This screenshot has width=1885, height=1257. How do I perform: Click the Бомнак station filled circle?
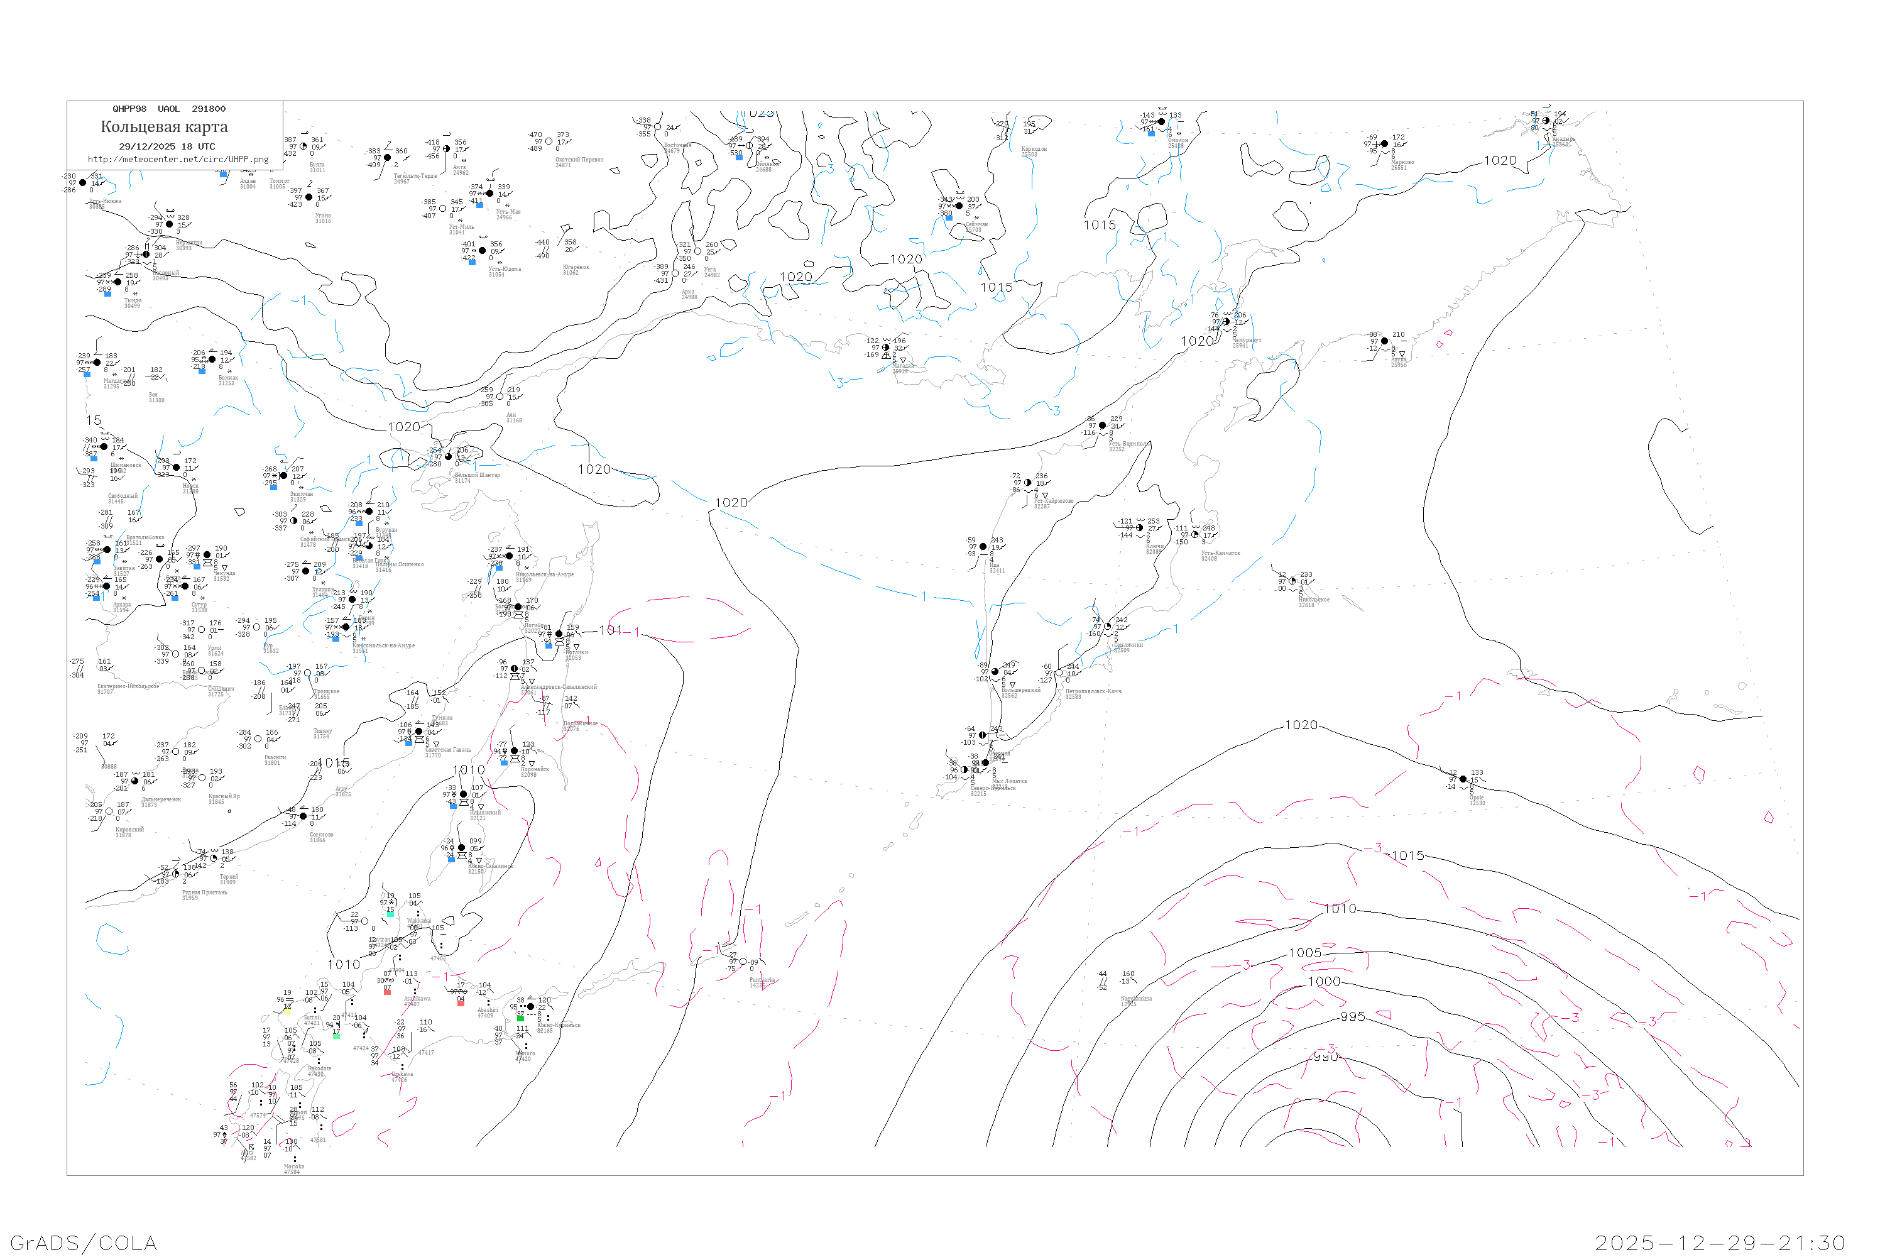[212, 360]
